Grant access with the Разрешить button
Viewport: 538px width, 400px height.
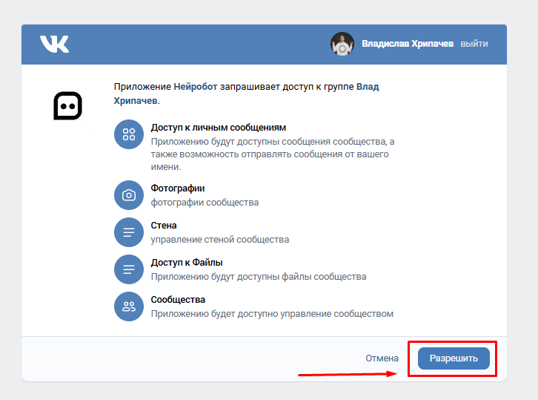pos(454,358)
